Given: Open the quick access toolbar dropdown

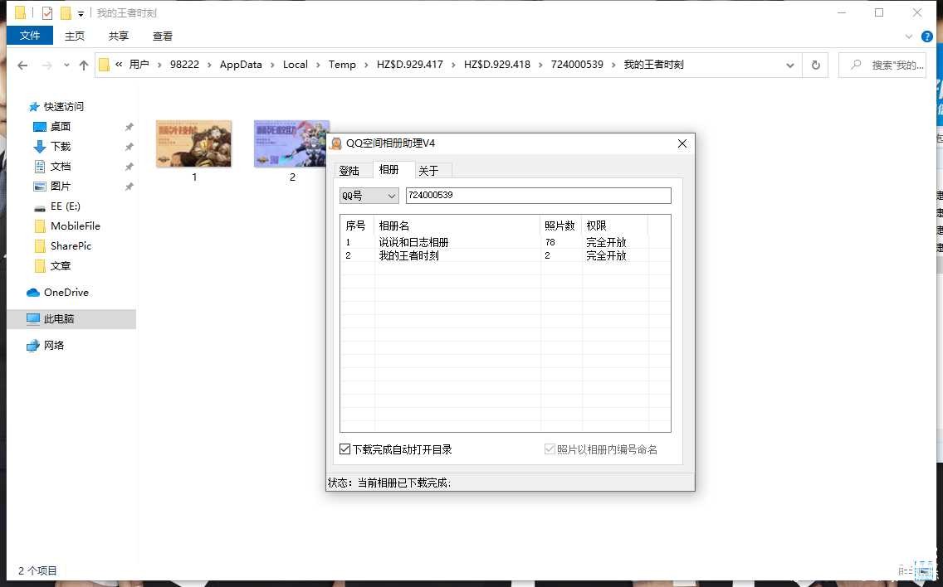Looking at the screenshot, I should click(x=81, y=12).
